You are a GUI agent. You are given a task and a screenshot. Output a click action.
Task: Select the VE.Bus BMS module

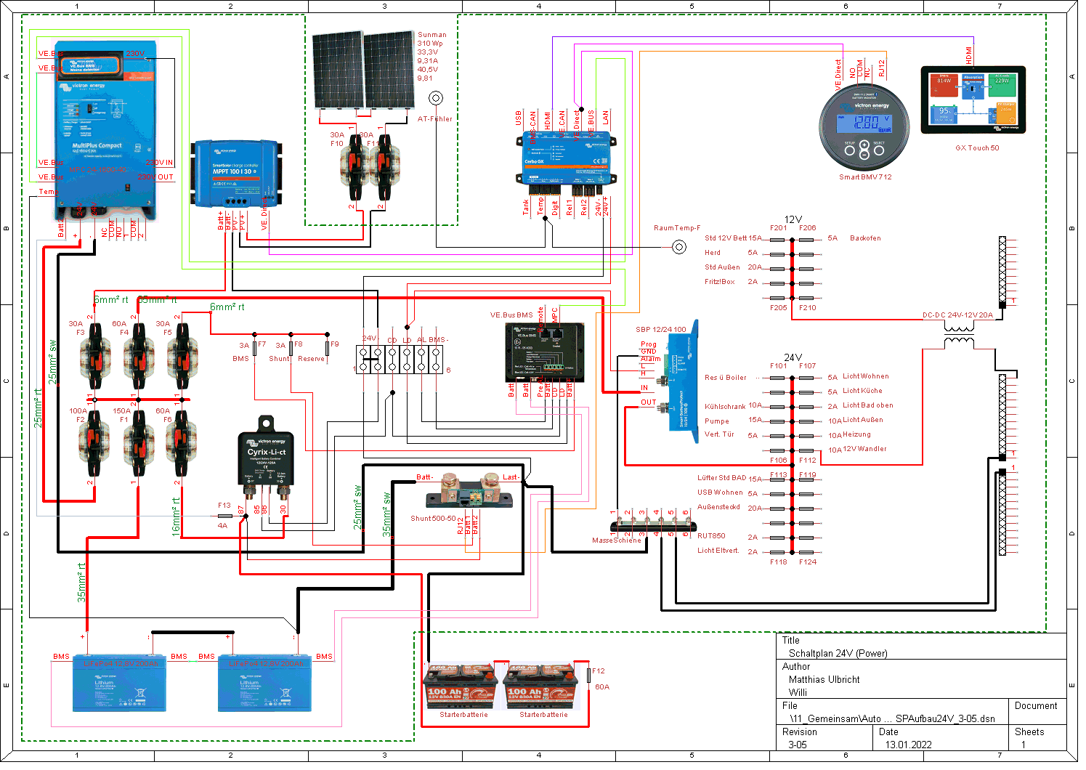pos(544,353)
